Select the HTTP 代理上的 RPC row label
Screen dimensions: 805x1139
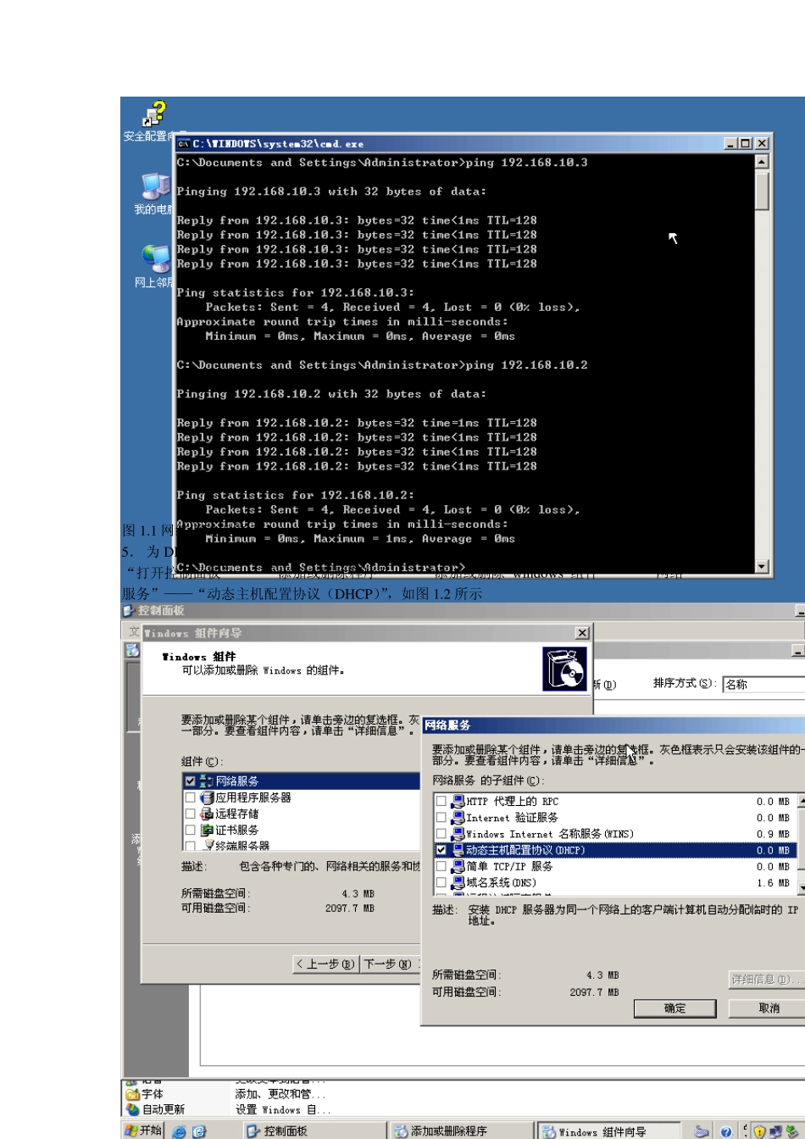512,802
